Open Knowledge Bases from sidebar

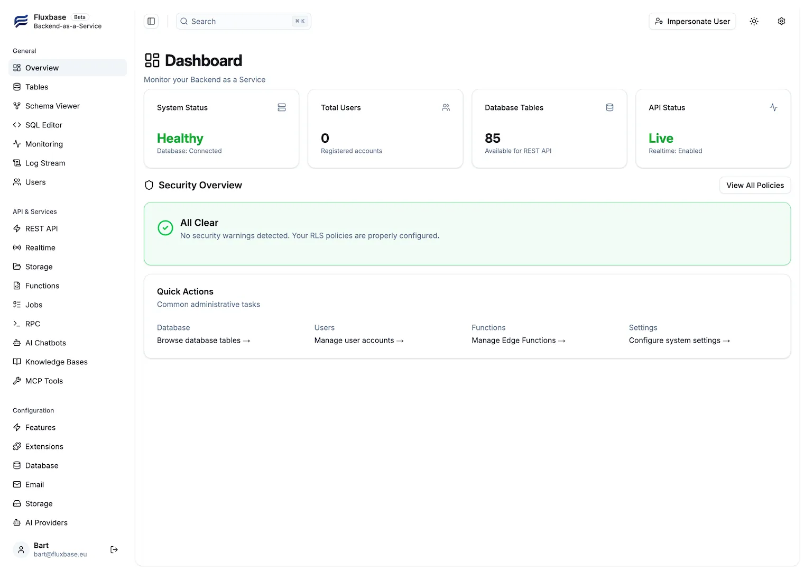(x=56, y=362)
